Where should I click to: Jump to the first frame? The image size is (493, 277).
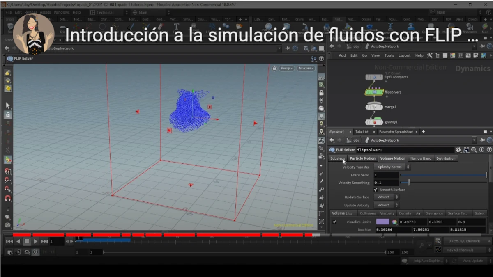point(9,242)
